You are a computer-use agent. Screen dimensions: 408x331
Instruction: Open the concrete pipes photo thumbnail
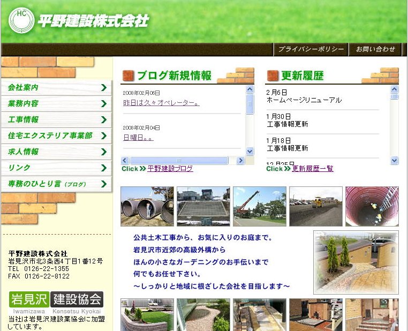[x=147, y=206]
